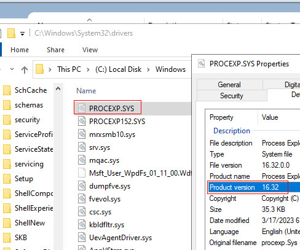Screen dimensions: 300x250
Task: Select the Size 35.3 KB row
Action: (x=254, y=209)
